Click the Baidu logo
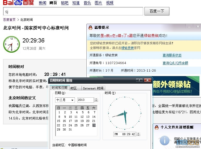The height and width of the screenshot is (149, 201). pos(18,3)
